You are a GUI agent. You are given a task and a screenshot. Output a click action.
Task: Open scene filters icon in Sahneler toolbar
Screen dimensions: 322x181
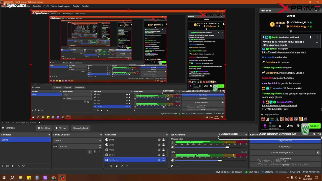(13, 166)
